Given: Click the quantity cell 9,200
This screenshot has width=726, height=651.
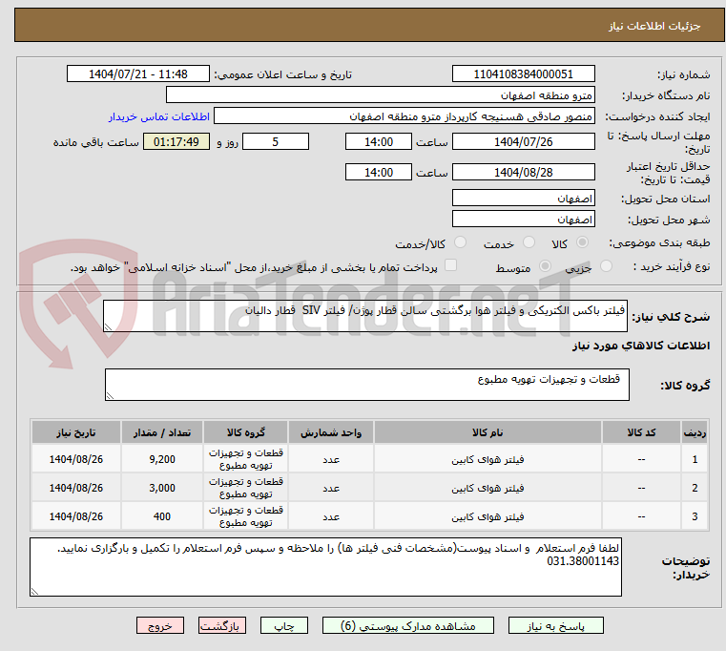Looking at the screenshot, I should (x=162, y=459).
